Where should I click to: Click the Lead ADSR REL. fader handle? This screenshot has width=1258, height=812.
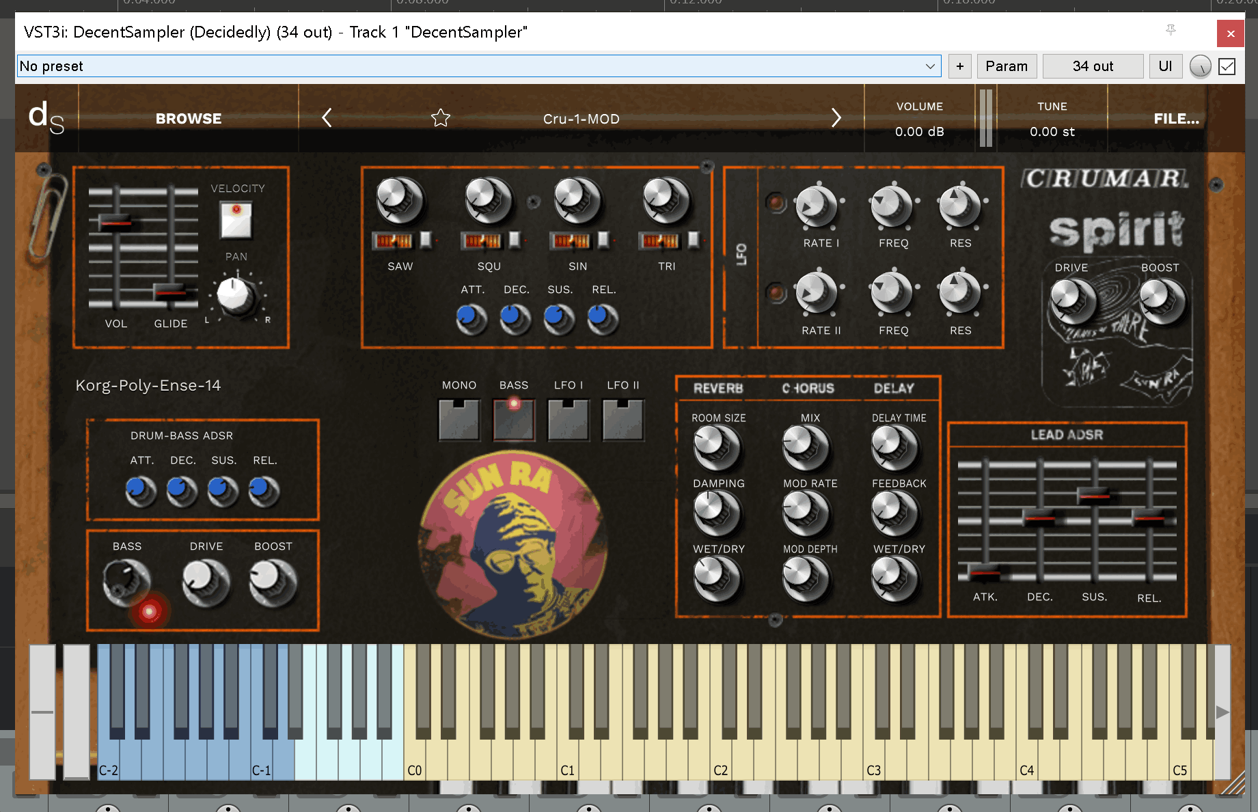[1149, 519]
